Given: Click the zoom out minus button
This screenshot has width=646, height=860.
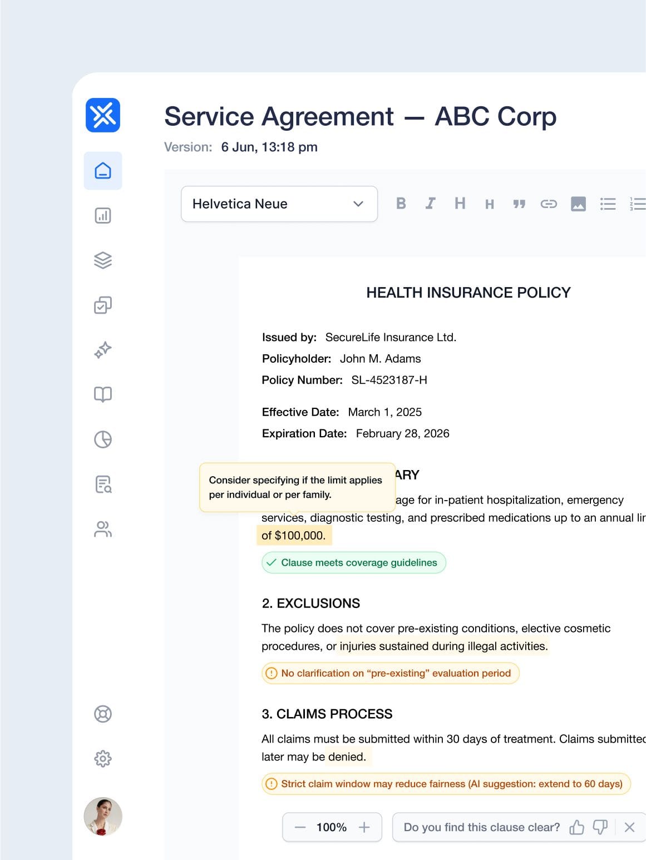Looking at the screenshot, I should click(300, 827).
